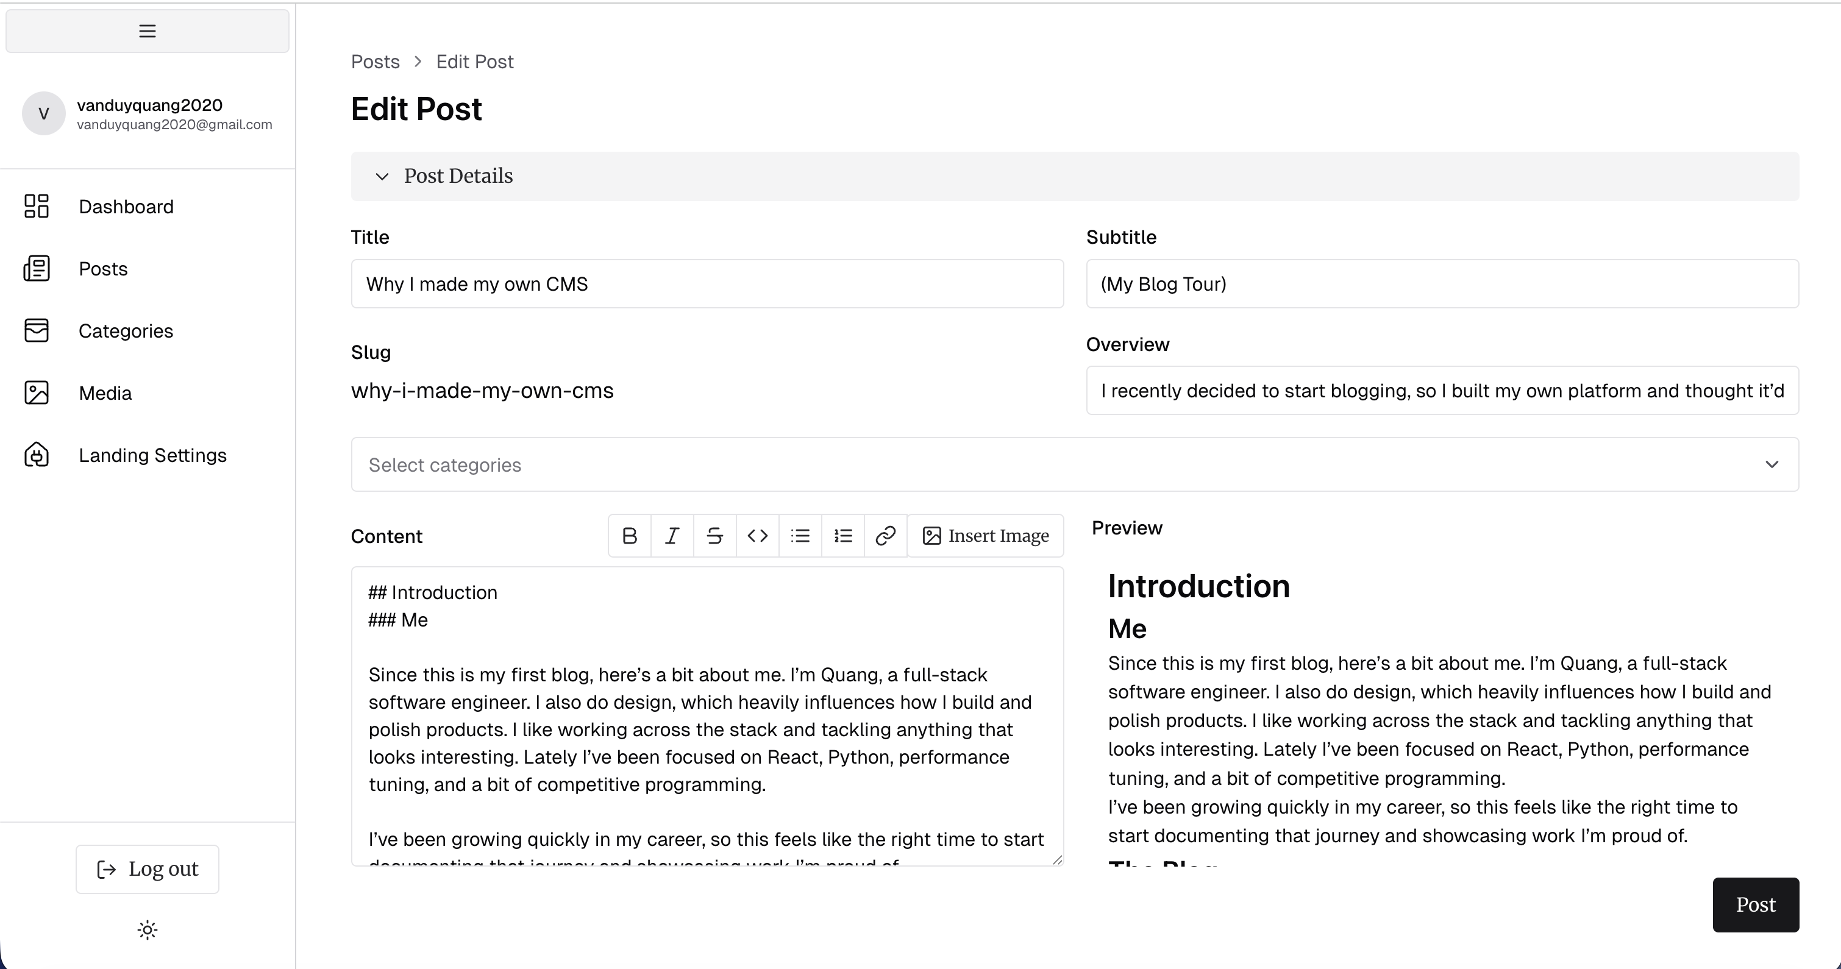This screenshot has height=969, width=1841.
Task: Click into the Title input field
Action: click(x=706, y=284)
